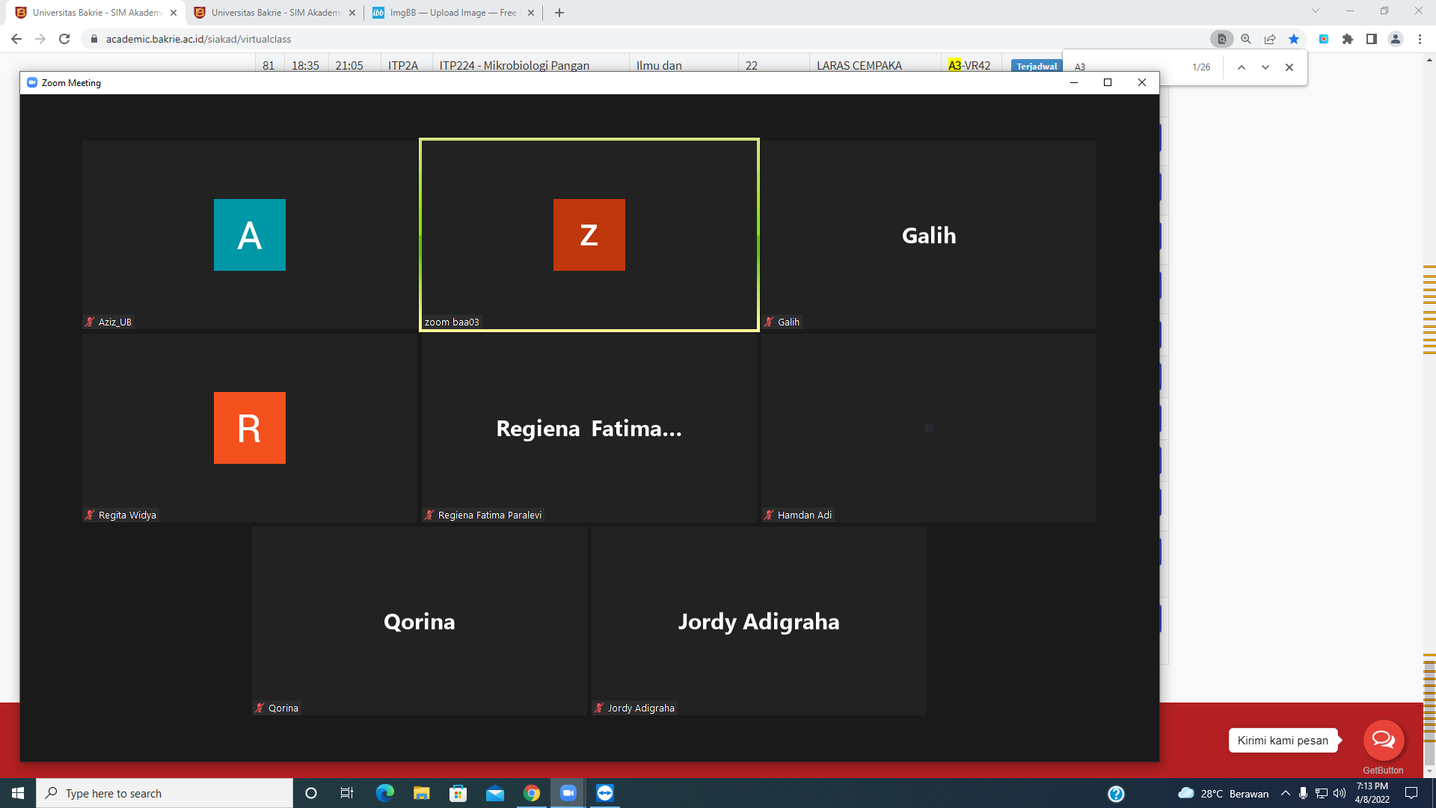Open the GetButton chat widget

(x=1384, y=741)
